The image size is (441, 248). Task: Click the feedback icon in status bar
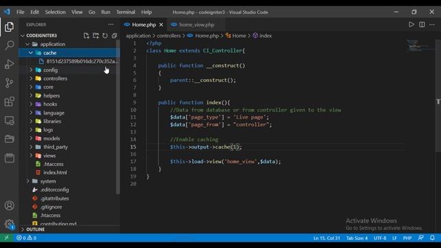(x=421, y=238)
